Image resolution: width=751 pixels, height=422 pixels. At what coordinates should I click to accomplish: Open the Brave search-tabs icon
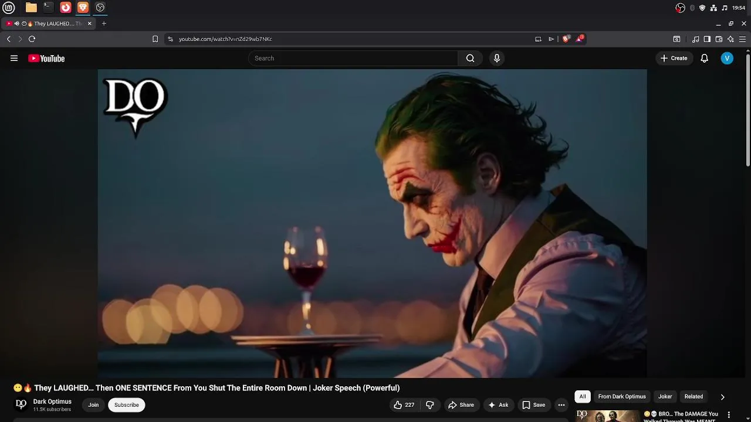(676, 39)
